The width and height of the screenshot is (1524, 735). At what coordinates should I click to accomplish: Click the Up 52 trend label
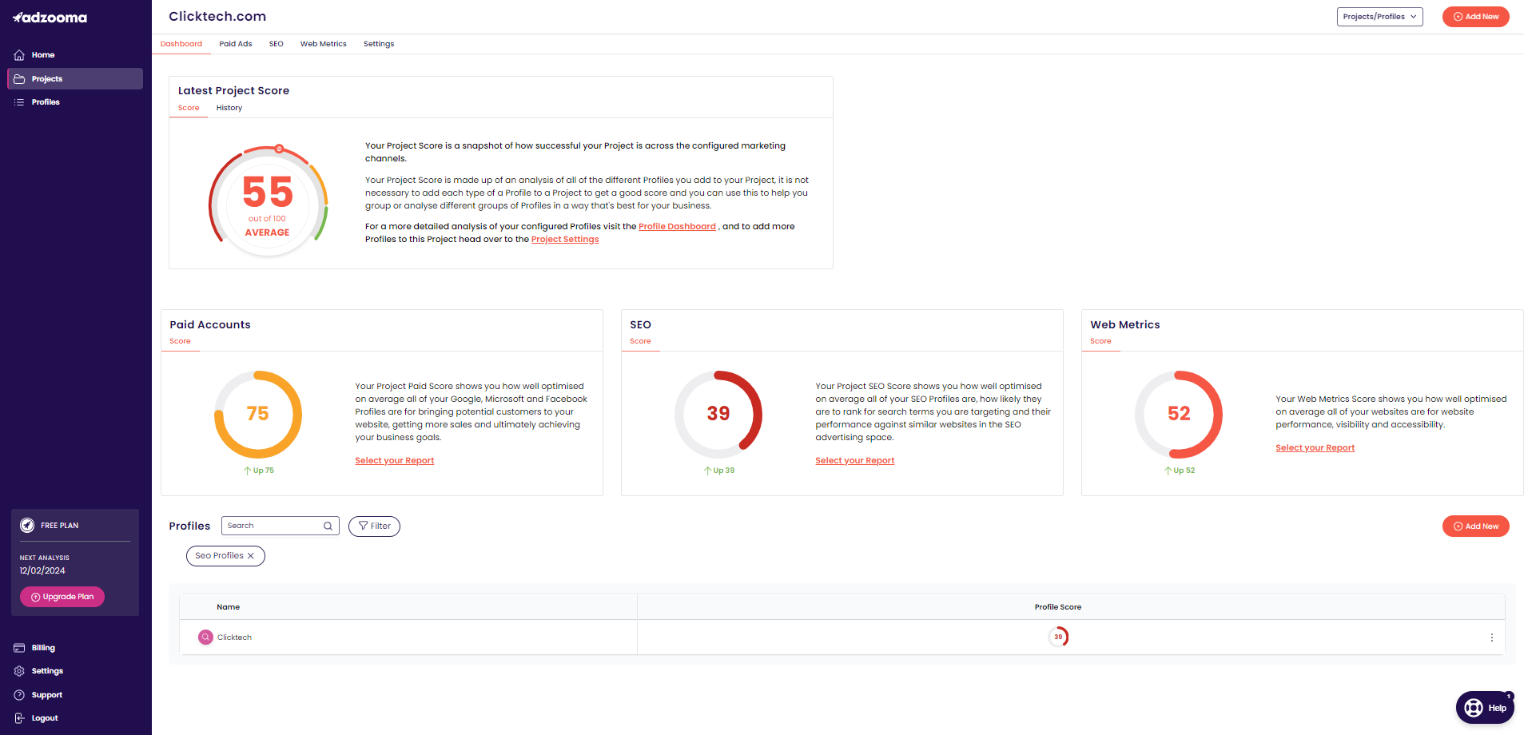click(x=1180, y=471)
